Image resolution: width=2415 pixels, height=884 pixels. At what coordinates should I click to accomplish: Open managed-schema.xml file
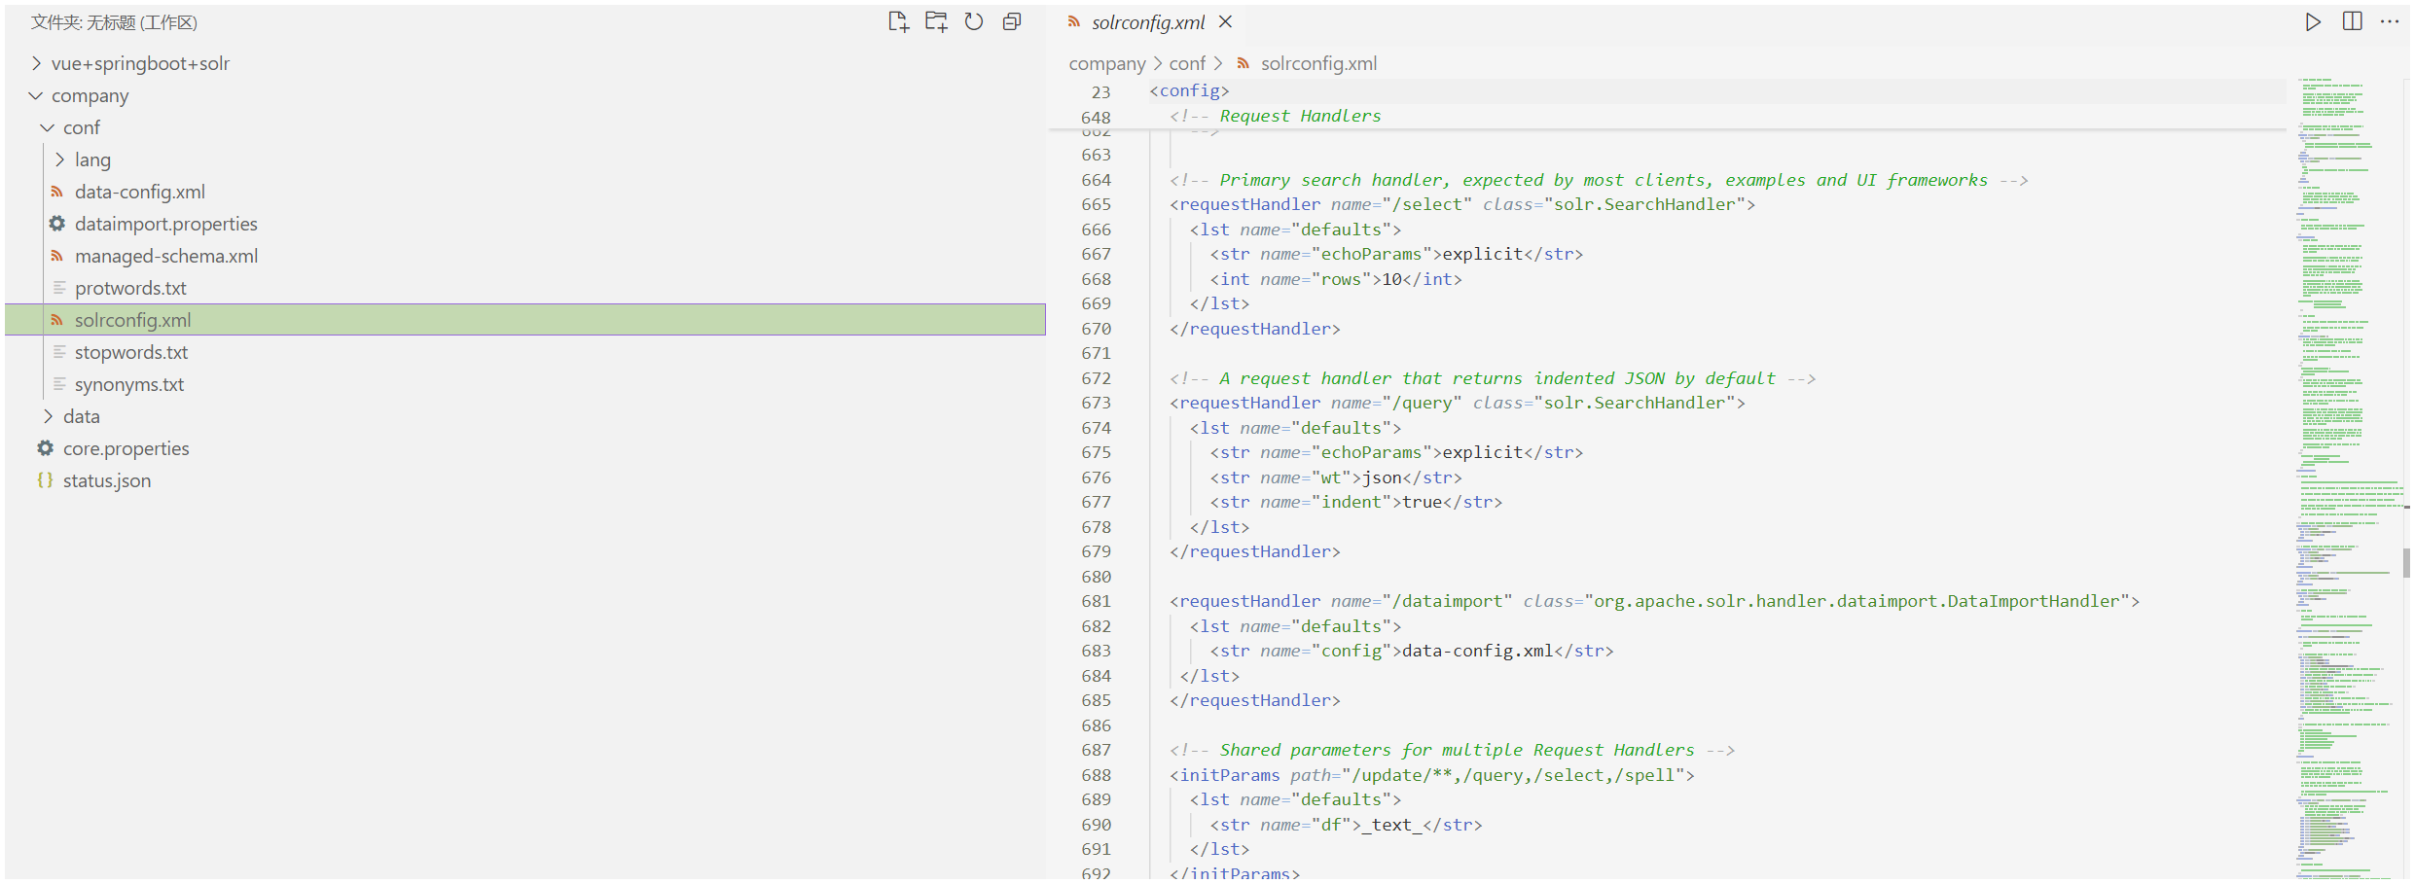pos(165,257)
